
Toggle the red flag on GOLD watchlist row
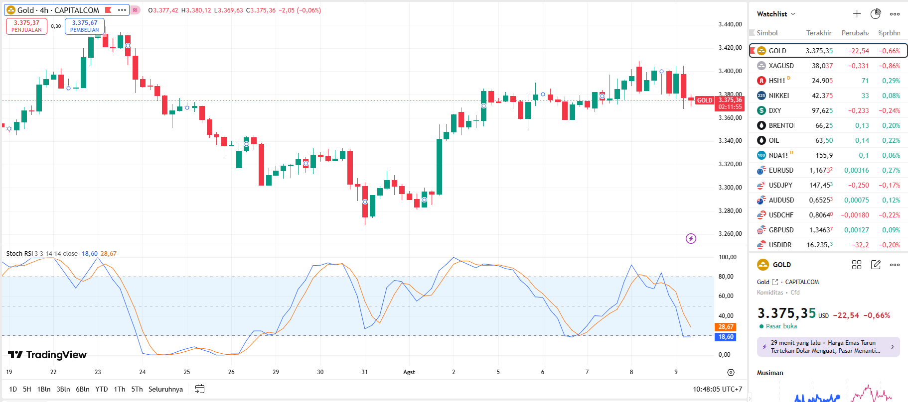[x=753, y=51]
